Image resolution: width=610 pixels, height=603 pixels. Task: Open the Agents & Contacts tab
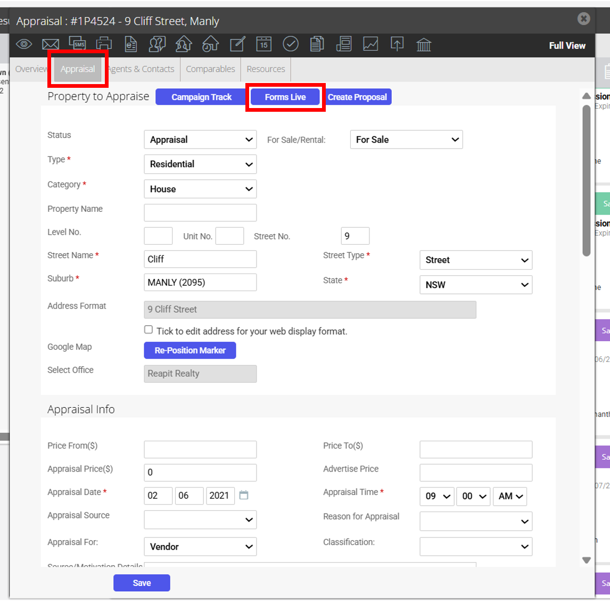pos(141,69)
